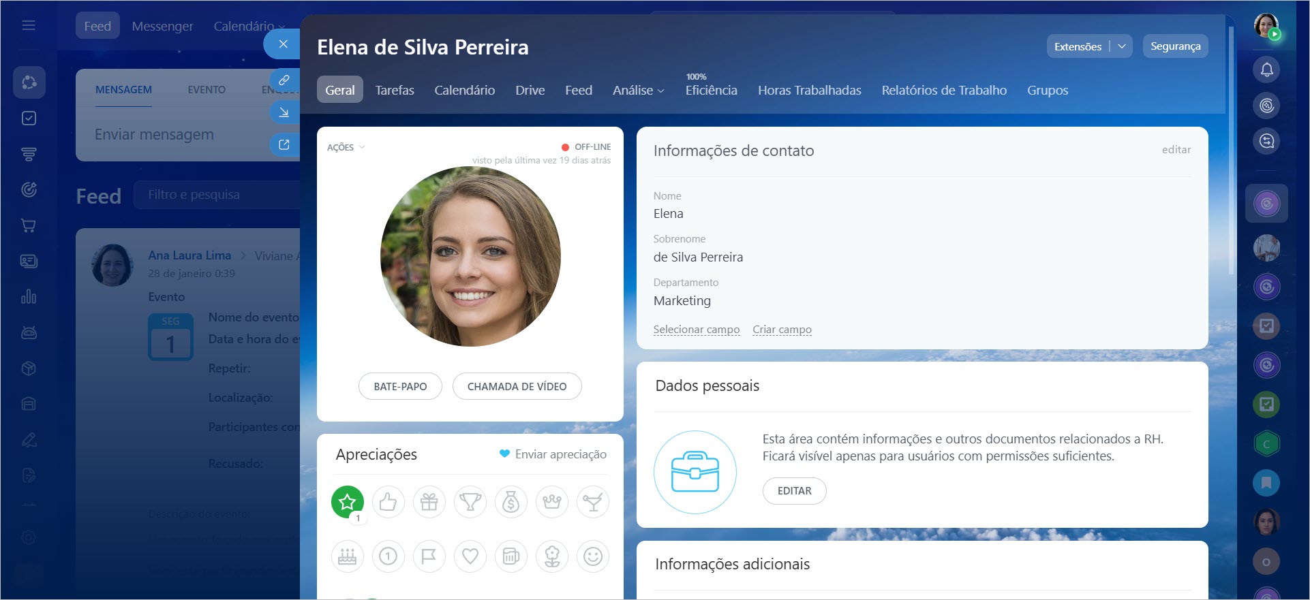Screen dimensions: 1310x600
Task: Start a CHAMADA DE VÍDEO call
Action: (517, 386)
